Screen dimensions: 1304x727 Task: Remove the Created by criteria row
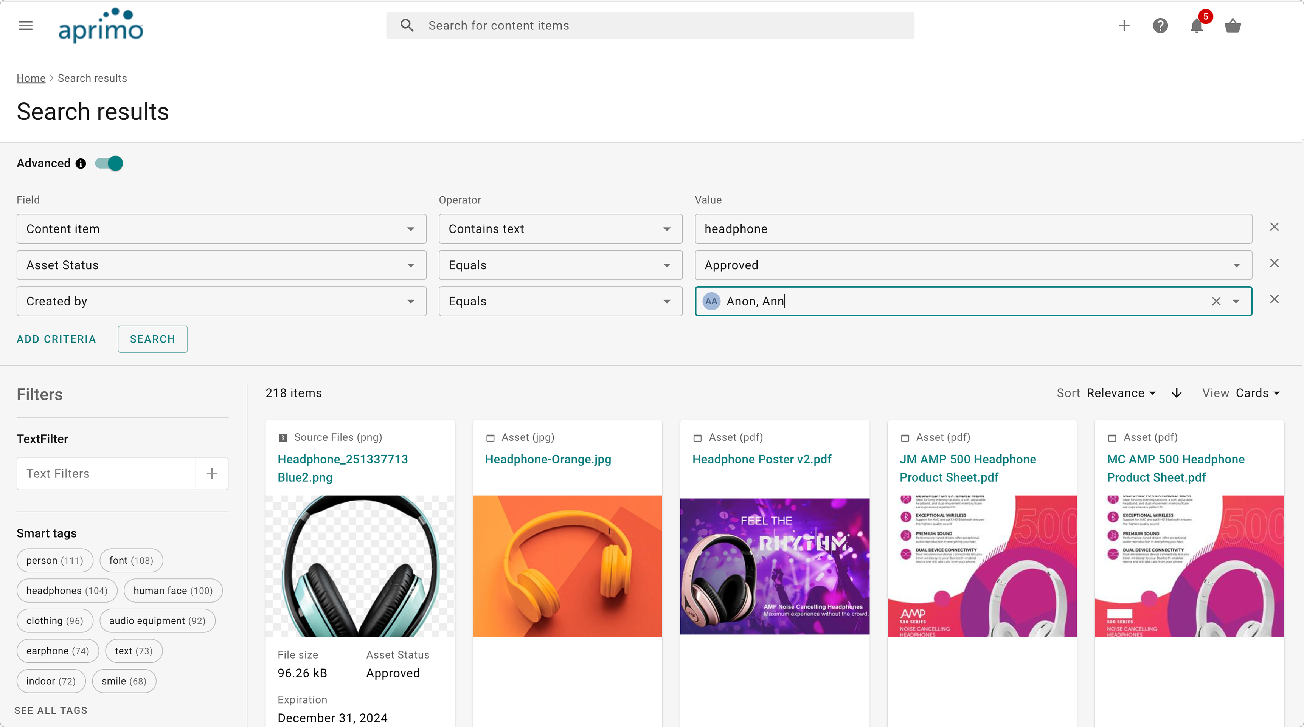1275,299
